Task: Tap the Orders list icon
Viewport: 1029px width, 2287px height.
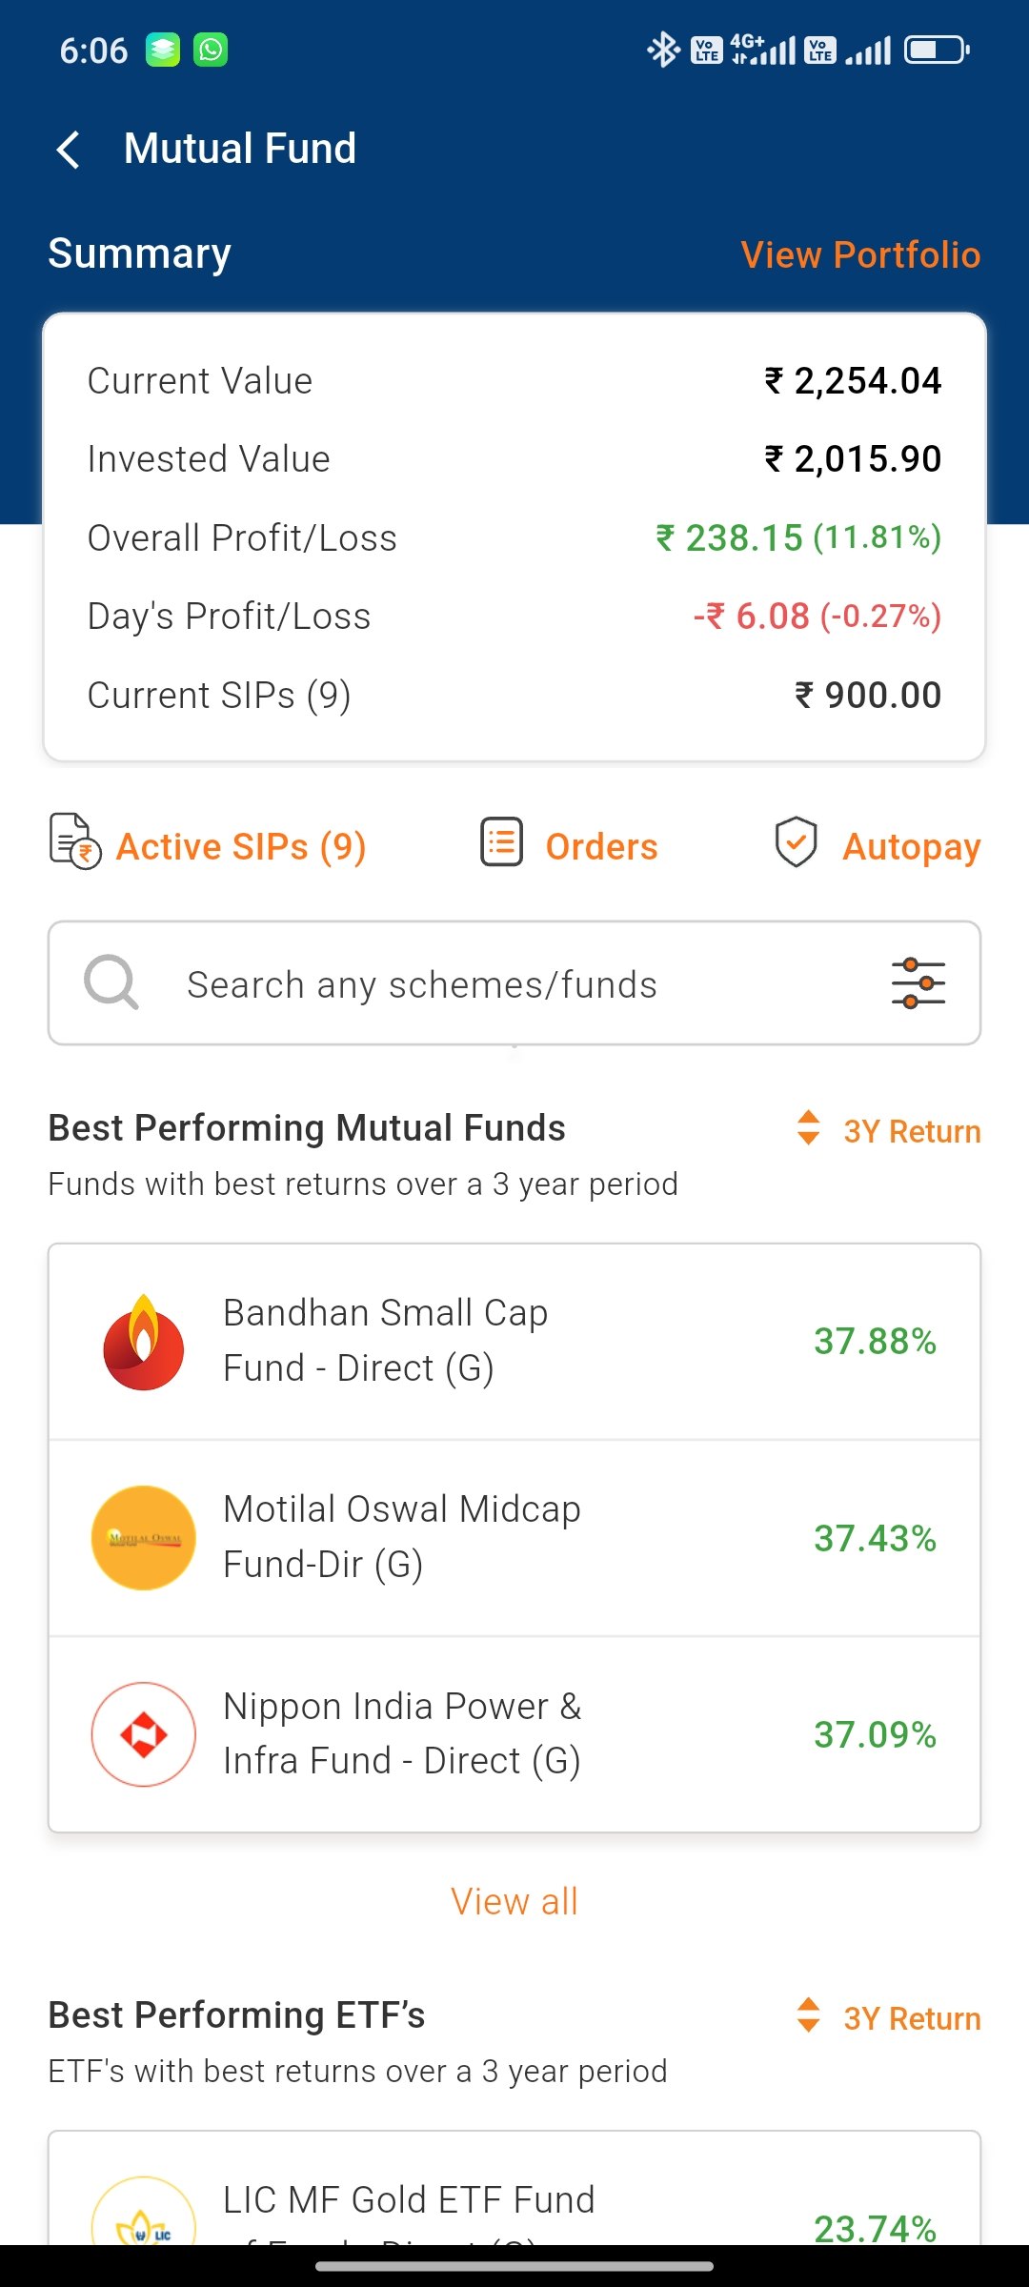Action: [501, 842]
